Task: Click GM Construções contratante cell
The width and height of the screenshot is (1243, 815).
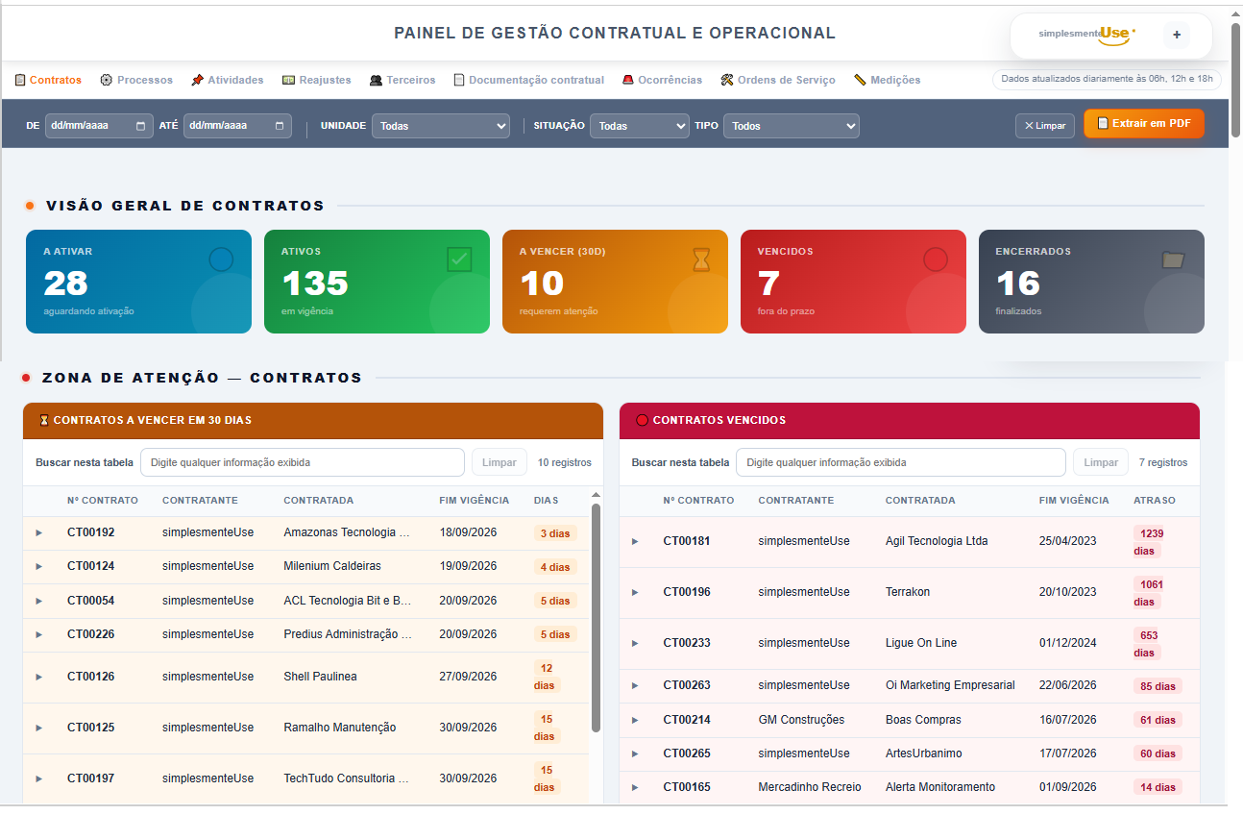Action: tap(801, 720)
